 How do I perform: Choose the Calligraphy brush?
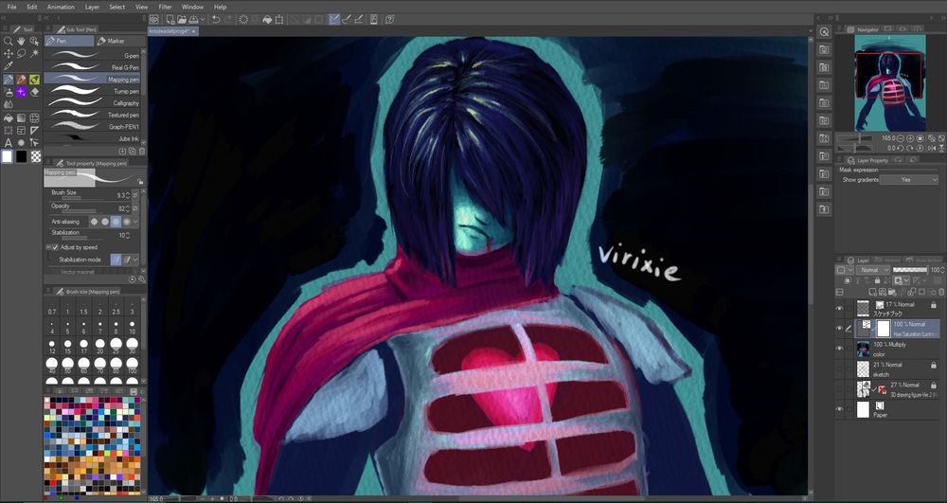94,102
